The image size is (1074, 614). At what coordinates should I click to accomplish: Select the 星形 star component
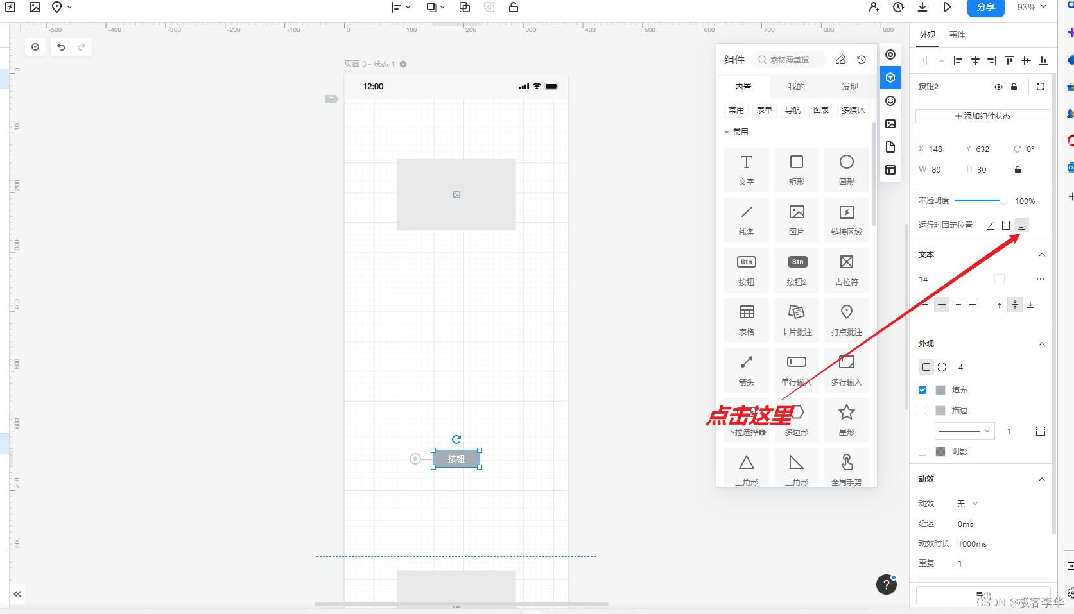point(846,420)
